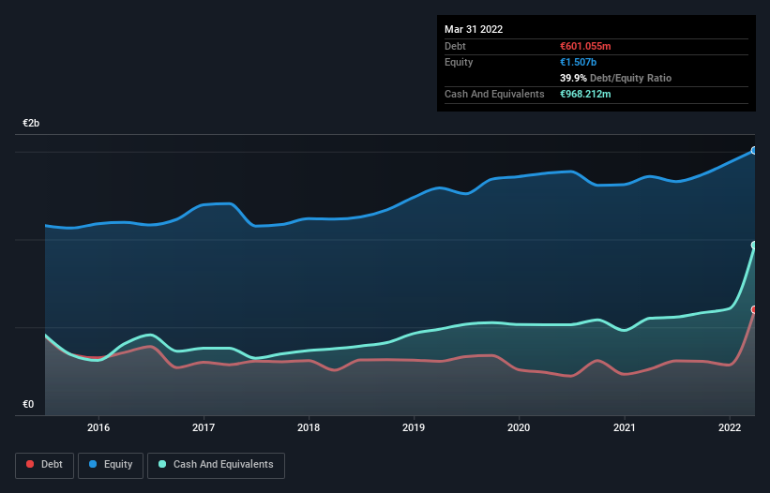770x493 pixels.
Task: Click the 2021 x-axis label
Action: pos(624,427)
